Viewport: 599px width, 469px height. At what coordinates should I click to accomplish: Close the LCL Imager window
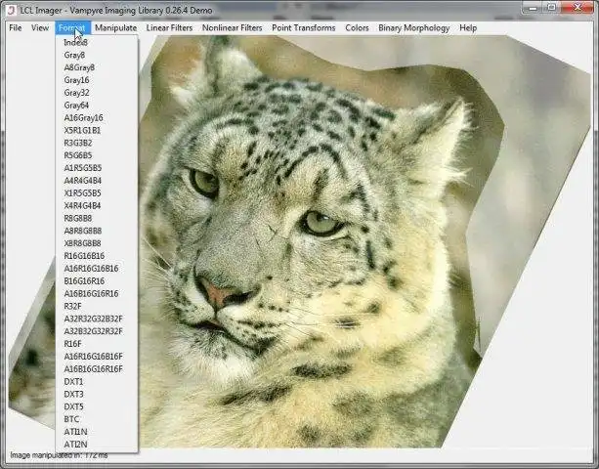(x=578, y=8)
